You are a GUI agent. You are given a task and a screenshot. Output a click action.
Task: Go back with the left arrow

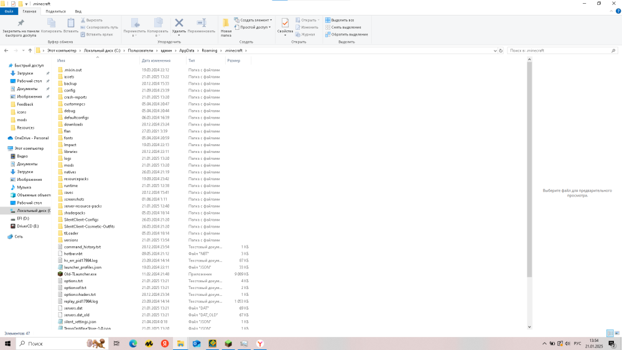pos(6,51)
